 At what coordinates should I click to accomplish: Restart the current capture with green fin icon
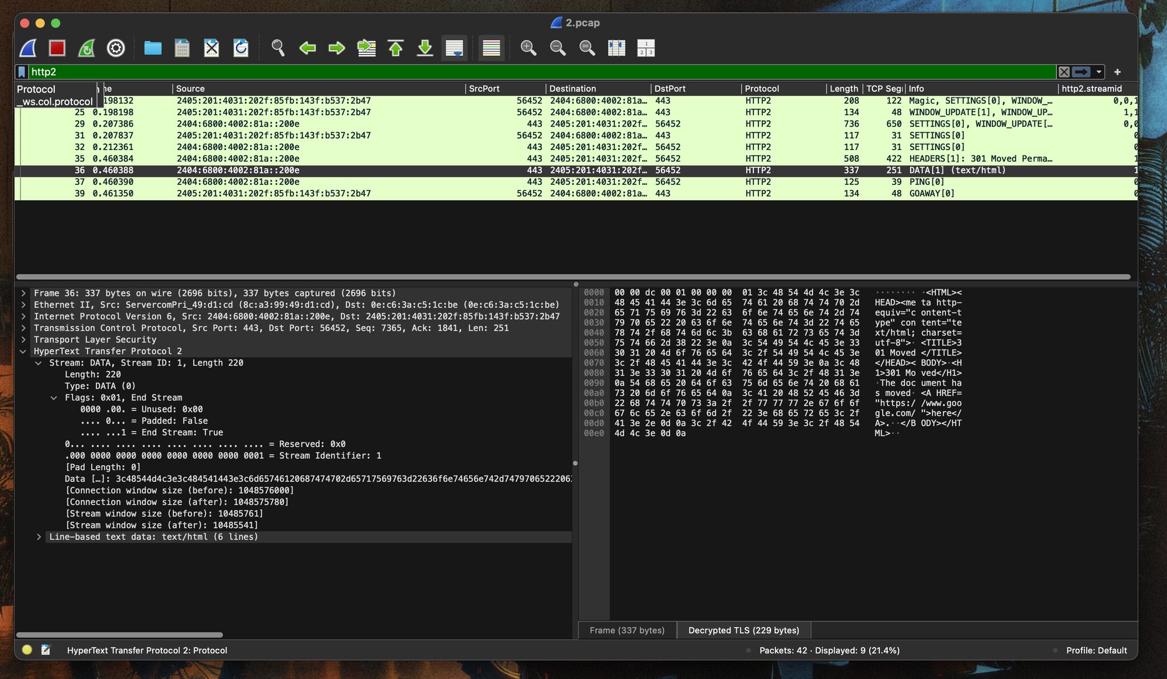click(x=87, y=48)
